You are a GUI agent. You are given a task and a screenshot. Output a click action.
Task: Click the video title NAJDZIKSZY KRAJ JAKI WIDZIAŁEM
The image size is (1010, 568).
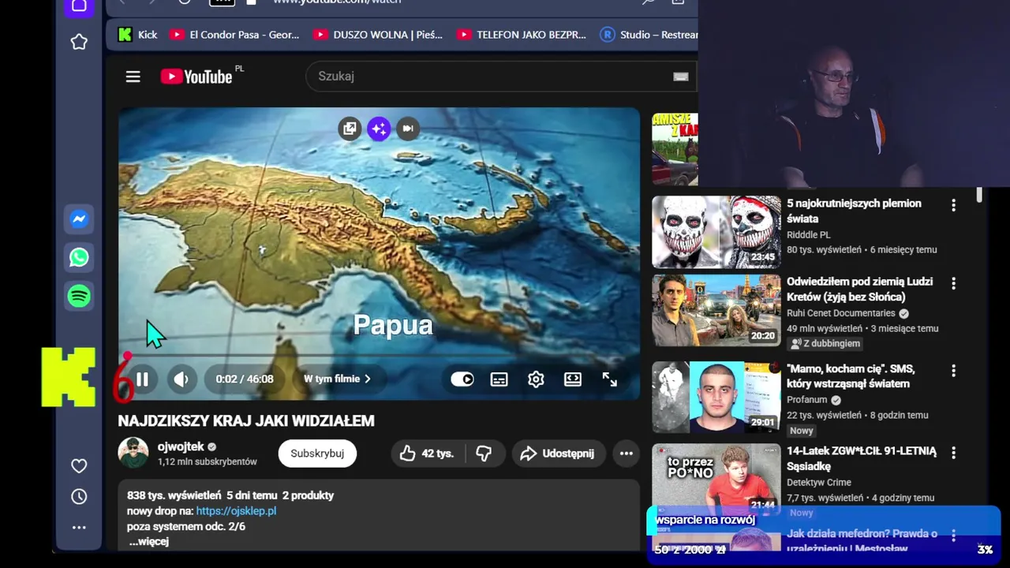click(x=246, y=421)
